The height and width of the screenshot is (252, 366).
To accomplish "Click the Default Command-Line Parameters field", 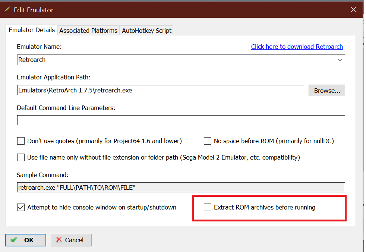I will [181, 120].
